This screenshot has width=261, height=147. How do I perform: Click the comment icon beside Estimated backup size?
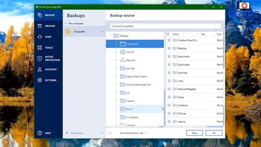tap(110, 133)
